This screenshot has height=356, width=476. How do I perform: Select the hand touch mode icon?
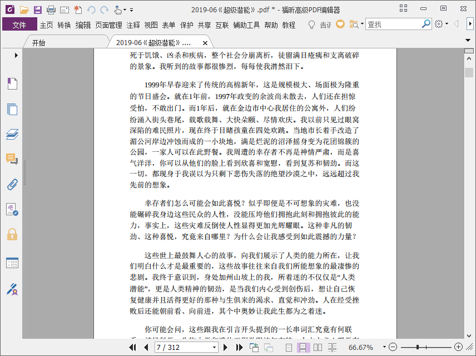click(118, 10)
